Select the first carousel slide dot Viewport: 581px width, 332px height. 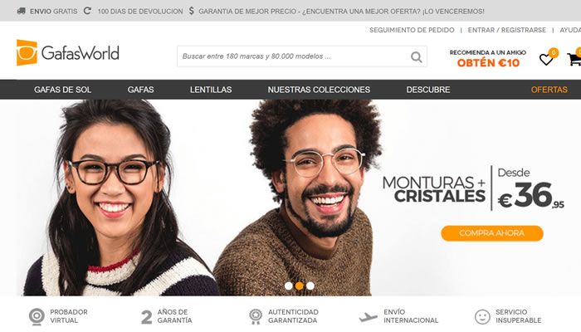(x=288, y=286)
